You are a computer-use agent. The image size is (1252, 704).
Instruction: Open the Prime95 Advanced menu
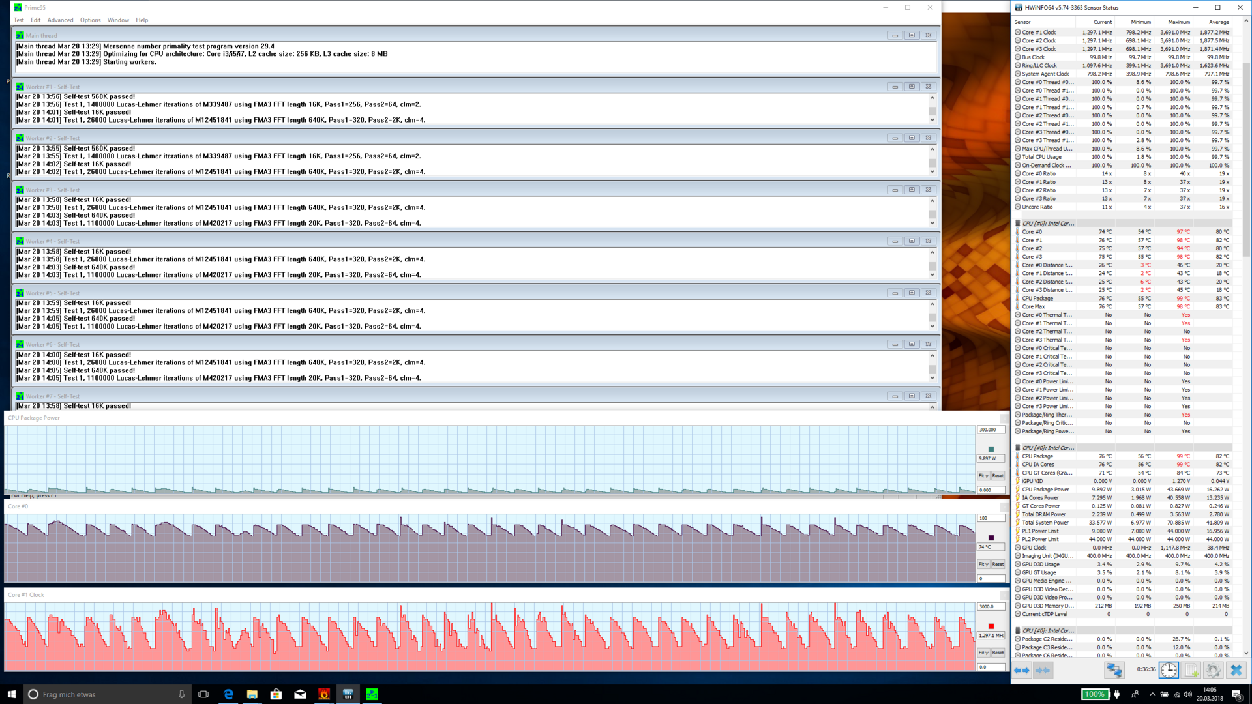coord(60,20)
